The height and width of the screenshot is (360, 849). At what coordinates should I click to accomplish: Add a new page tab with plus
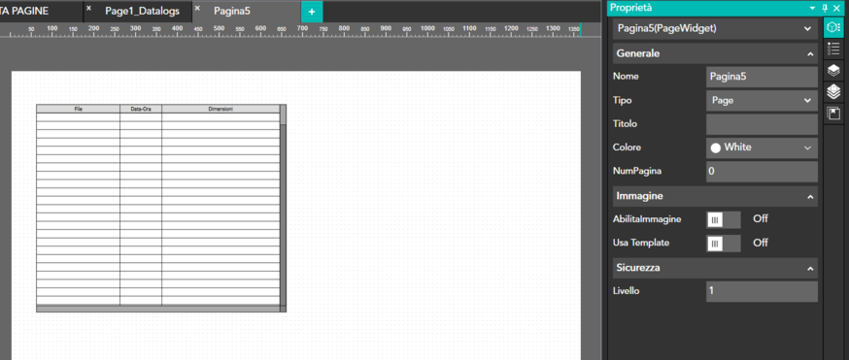(x=312, y=12)
